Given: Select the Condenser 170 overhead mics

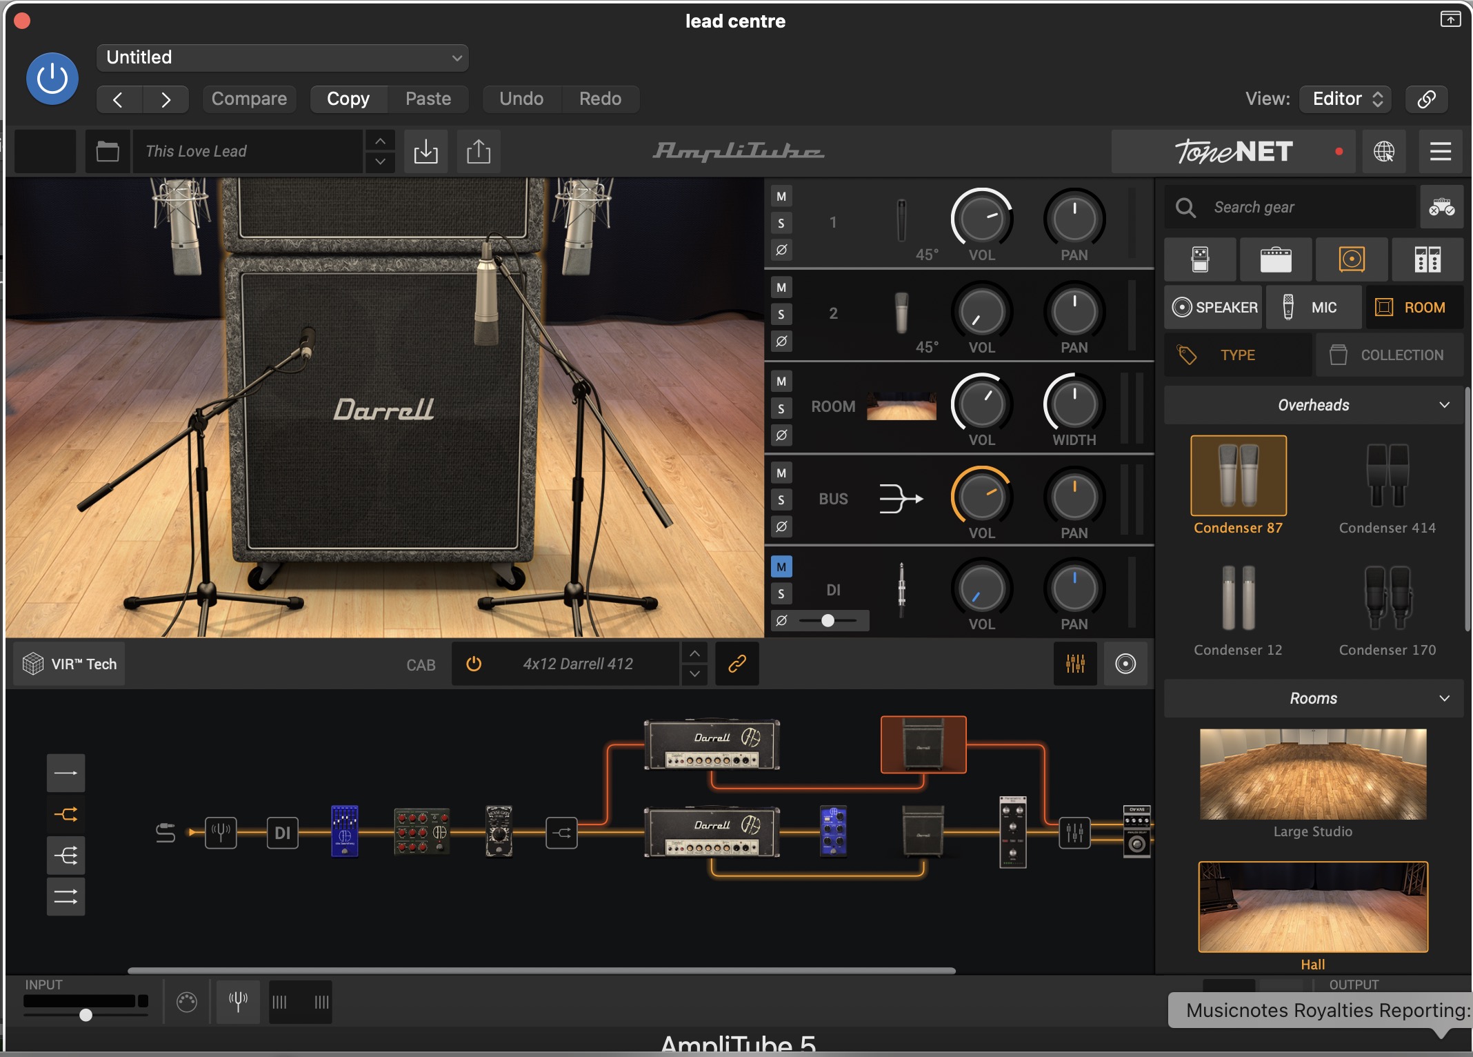Looking at the screenshot, I should [1387, 598].
